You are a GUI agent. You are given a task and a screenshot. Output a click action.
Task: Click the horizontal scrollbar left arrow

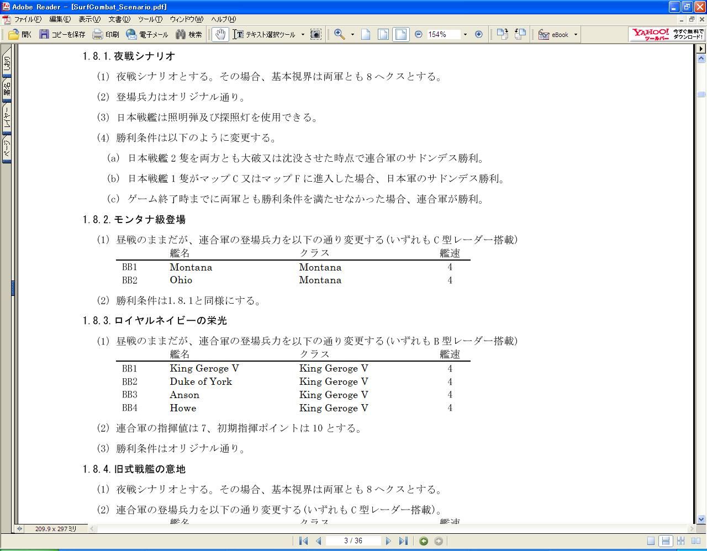coord(93,529)
